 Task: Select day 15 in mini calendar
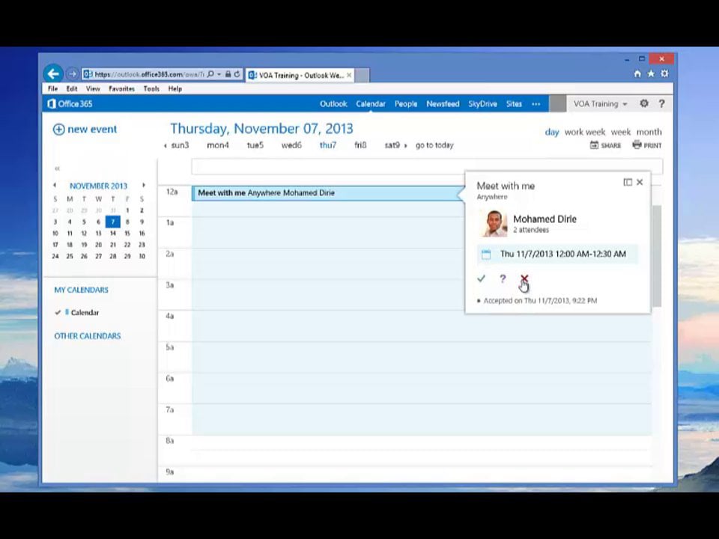(127, 234)
